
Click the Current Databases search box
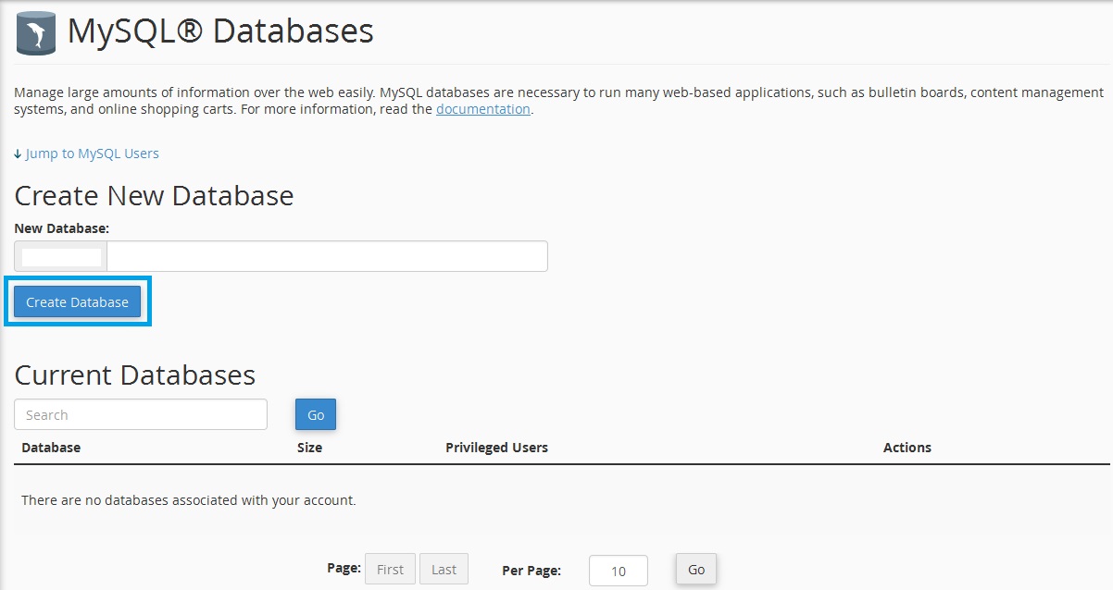click(141, 414)
